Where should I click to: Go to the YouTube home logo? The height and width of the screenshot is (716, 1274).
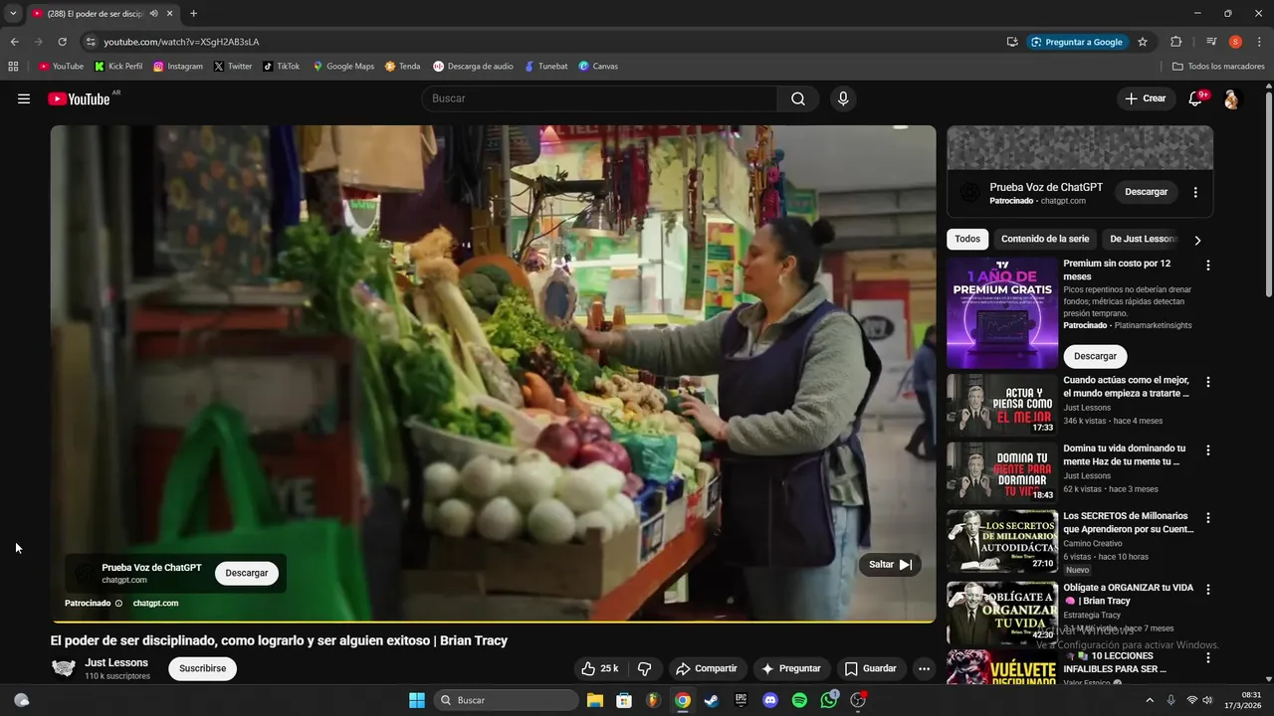point(79,98)
